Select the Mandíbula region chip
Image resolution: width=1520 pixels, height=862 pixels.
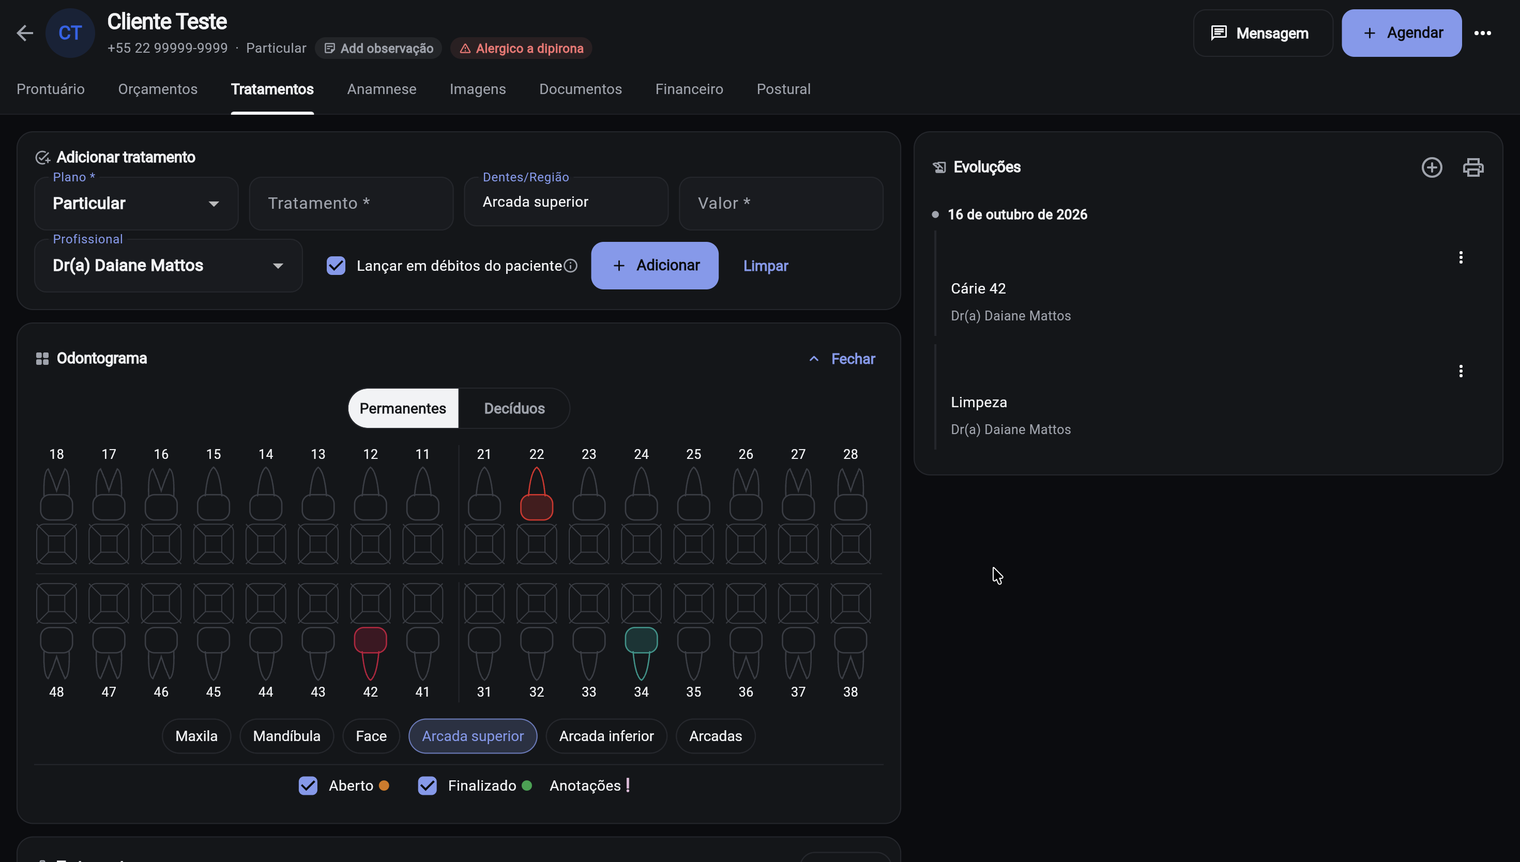[286, 736]
